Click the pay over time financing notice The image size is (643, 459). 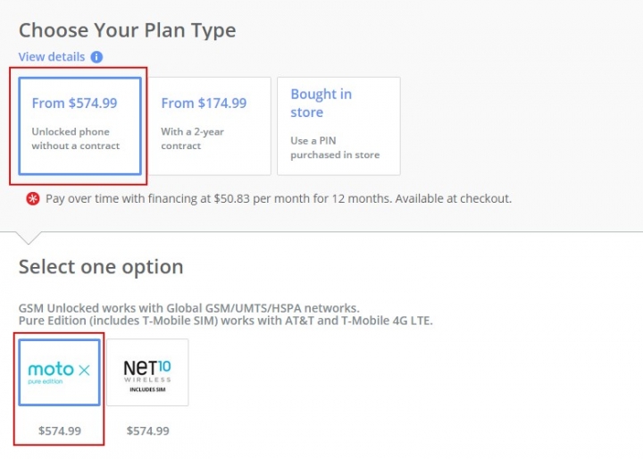pos(279,199)
